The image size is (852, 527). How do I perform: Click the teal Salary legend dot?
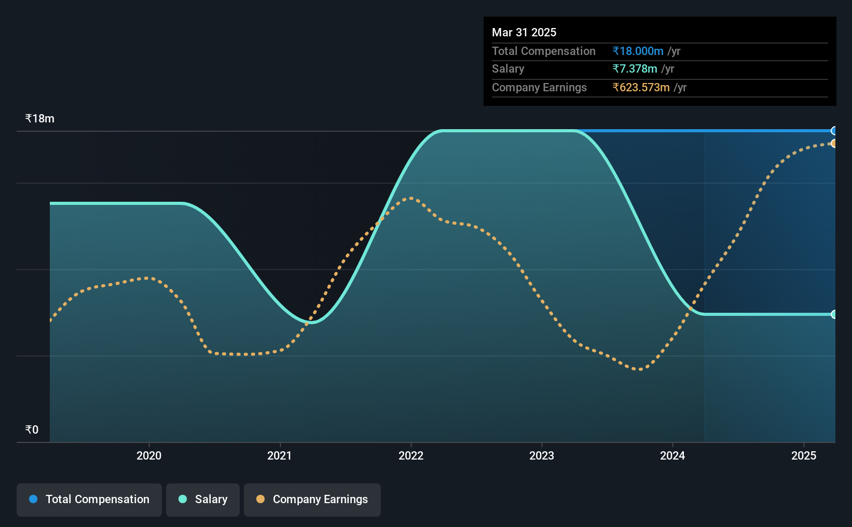pos(183,499)
